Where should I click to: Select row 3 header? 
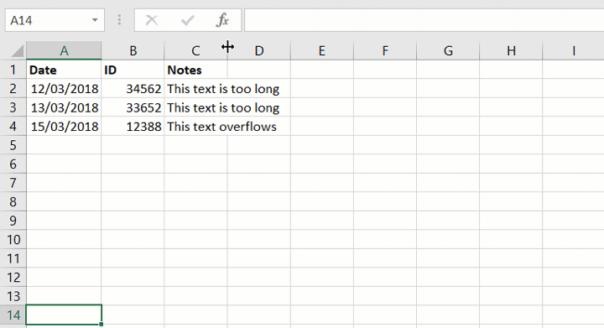tap(13, 107)
